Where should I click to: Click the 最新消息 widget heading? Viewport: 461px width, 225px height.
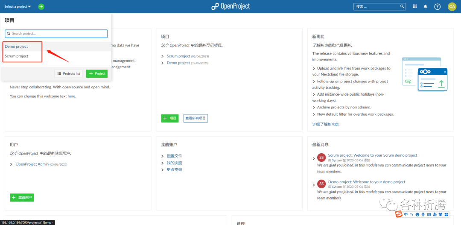point(320,145)
